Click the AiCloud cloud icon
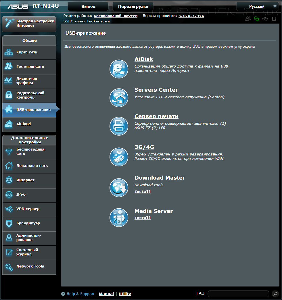 [x=9, y=124]
